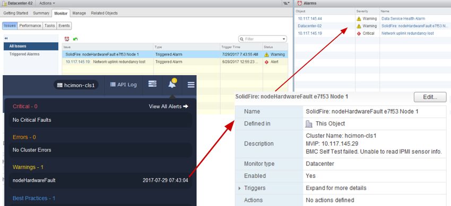Select the Events sub-tab

coord(64,26)
